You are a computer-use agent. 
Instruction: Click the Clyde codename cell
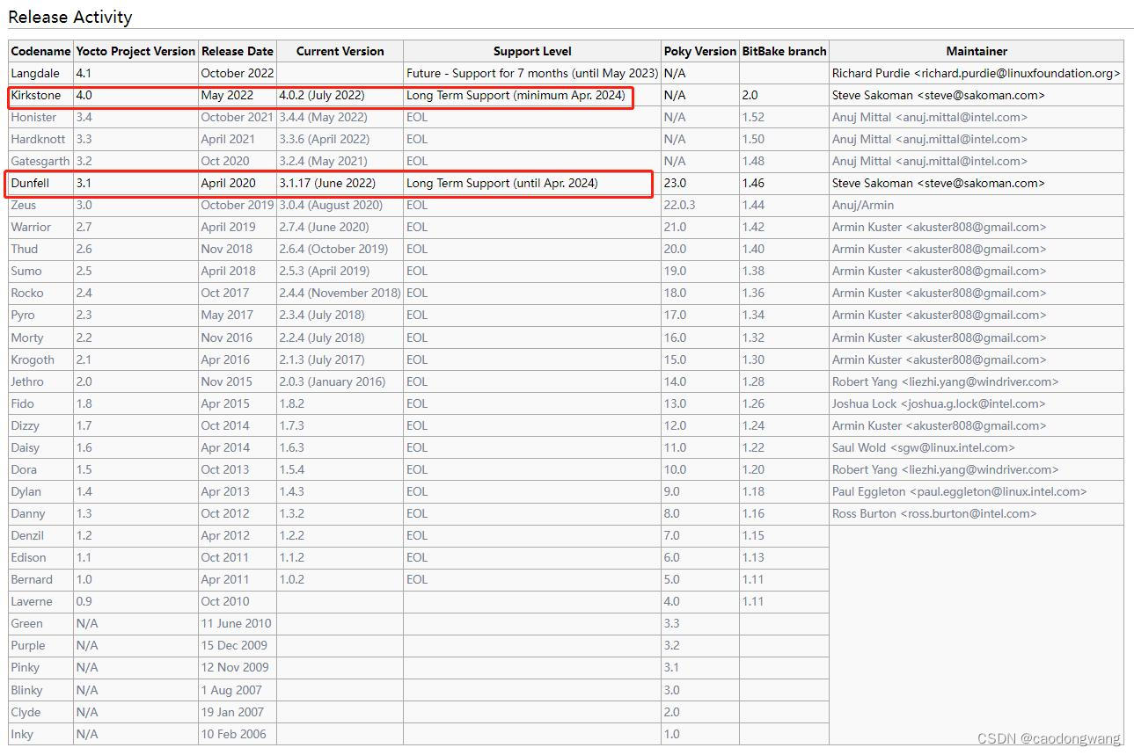click(x=40, y=712)
